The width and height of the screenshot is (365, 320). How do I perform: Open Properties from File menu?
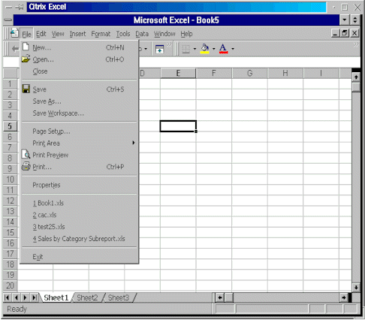click(79, 185)
